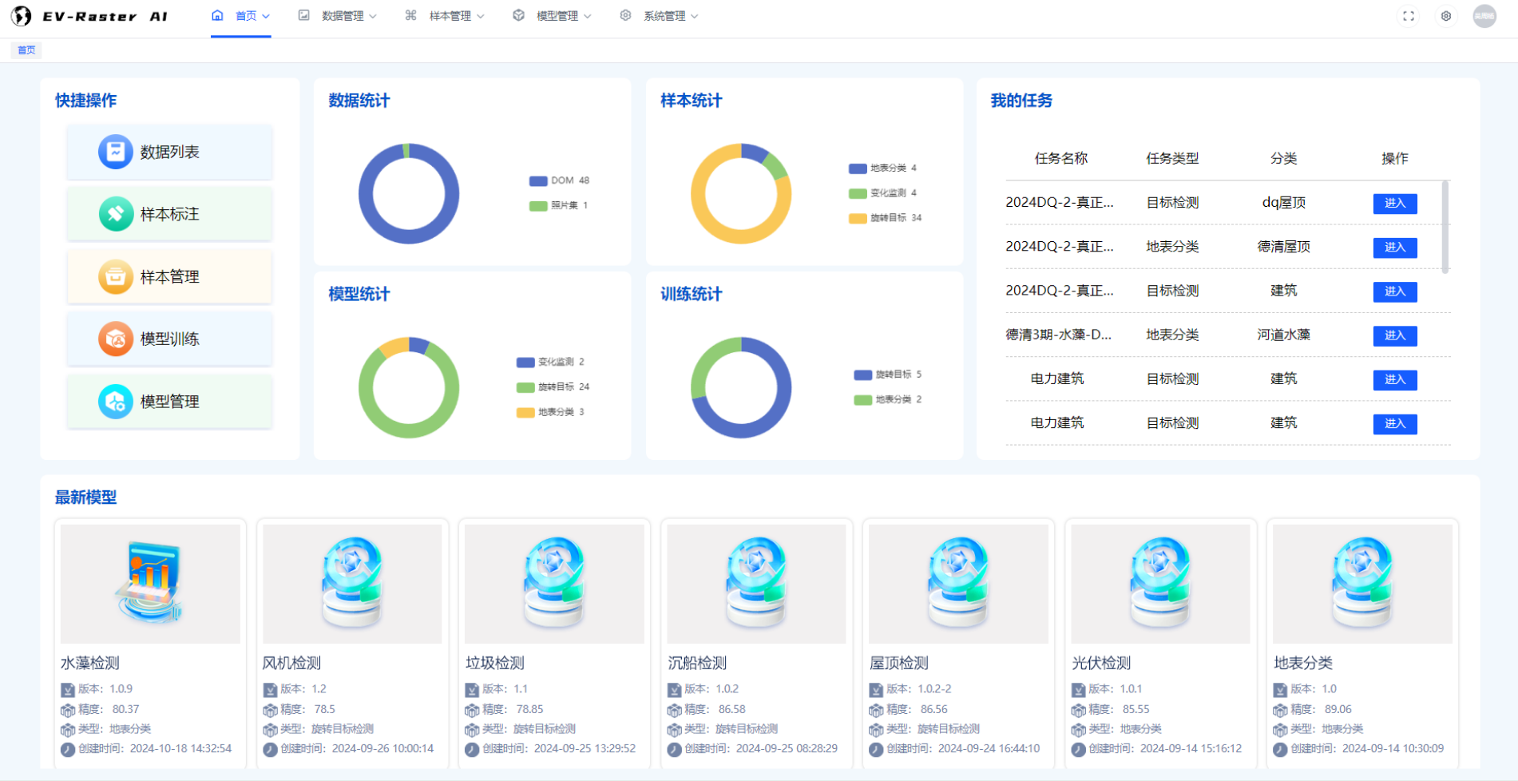Click the cyan 模型管理 shortcut icon
Screen dimensions: 1518x781
pyautogui.click(x=116, y=401)
